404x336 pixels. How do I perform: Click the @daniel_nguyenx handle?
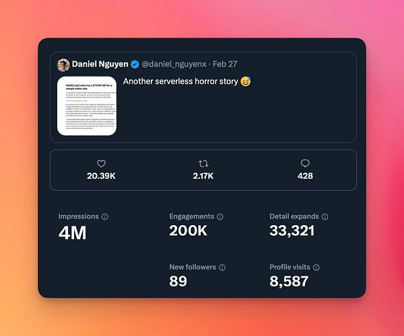[x=174, y=64]
